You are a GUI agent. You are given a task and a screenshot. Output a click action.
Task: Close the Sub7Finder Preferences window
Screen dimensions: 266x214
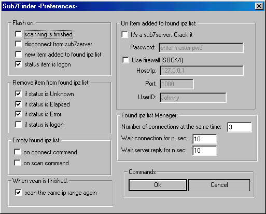(x=259, y=6)
